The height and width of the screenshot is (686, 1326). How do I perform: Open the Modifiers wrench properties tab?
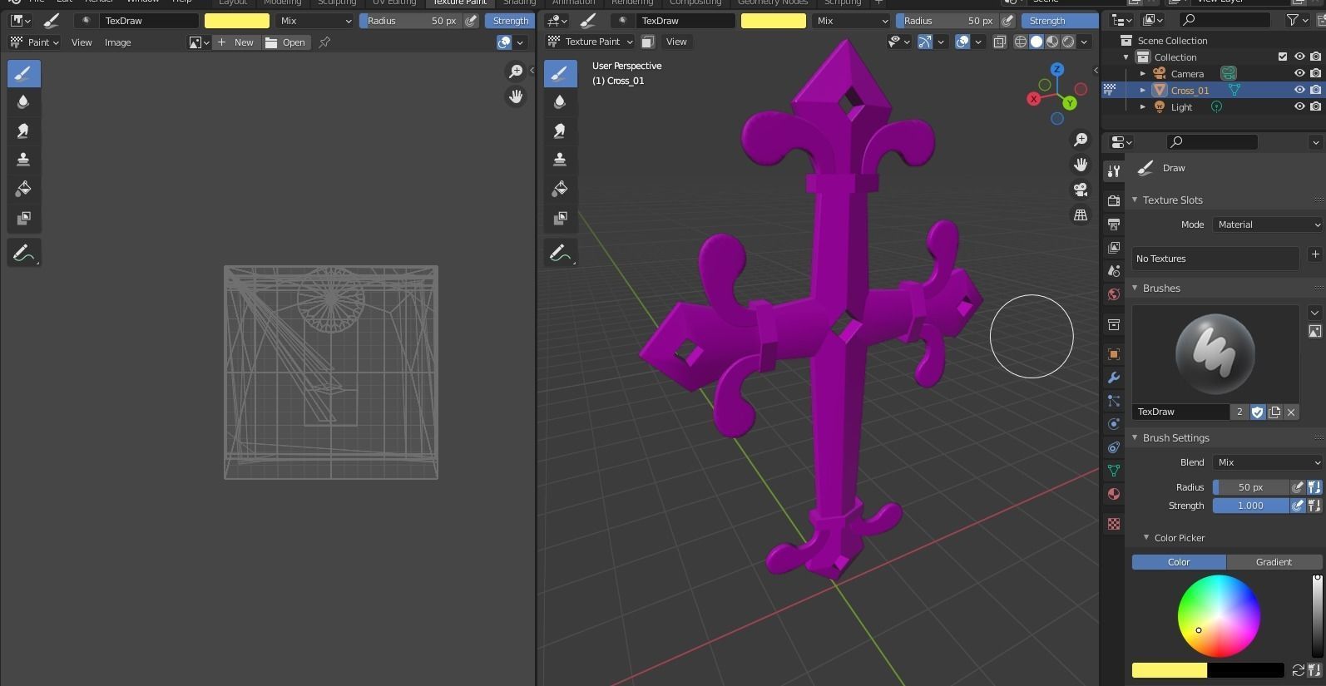pos(1113,378)
